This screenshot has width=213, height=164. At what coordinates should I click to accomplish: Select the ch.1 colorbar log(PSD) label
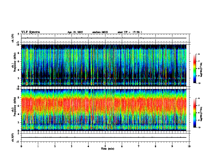pyautogui.click(x=201, y=70)
